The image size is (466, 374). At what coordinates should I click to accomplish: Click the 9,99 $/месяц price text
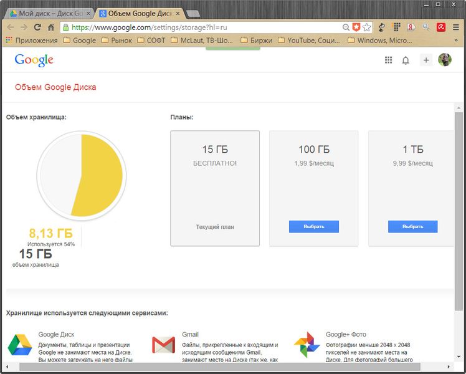[413, 163]
